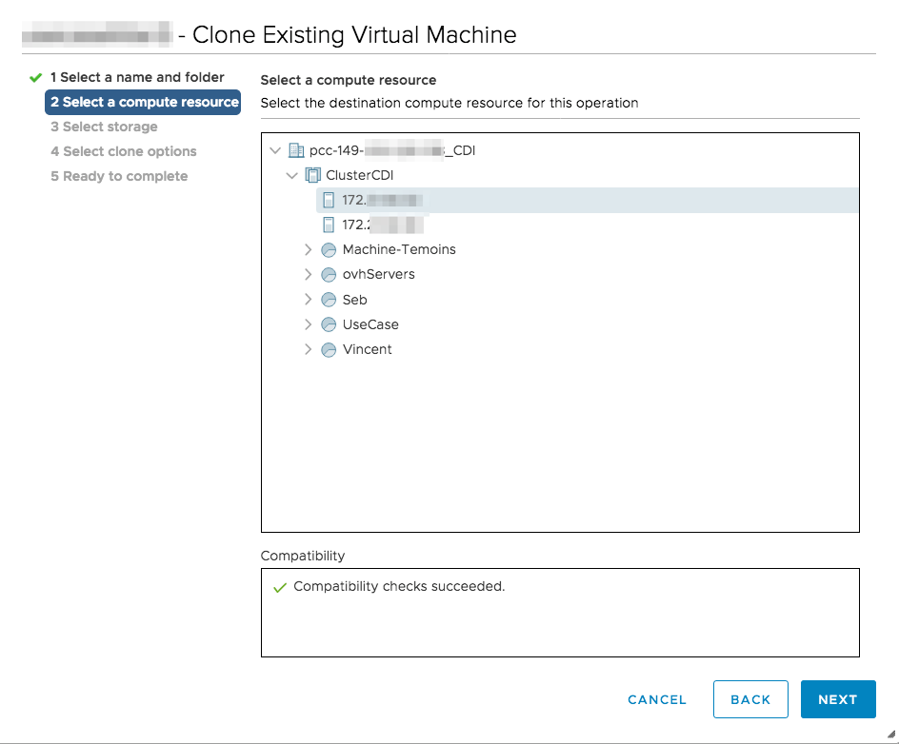This screenshot has height=744, width=899.
Task: Click the ovhServers resource pool icon
Action: pos(328,274)
